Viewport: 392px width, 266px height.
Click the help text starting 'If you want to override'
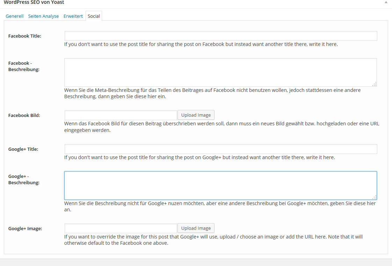[x=213, y=240]
